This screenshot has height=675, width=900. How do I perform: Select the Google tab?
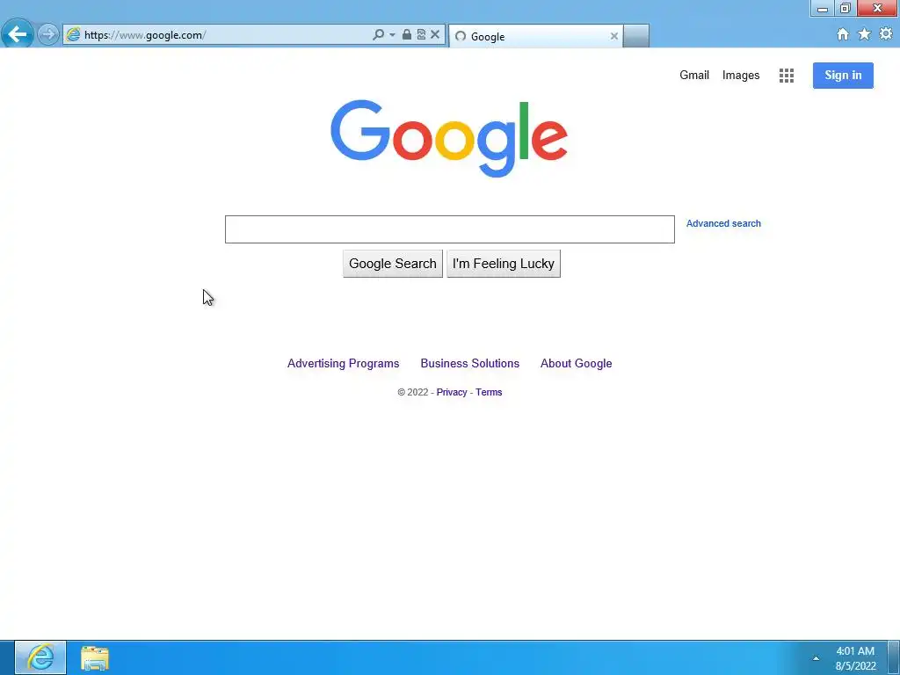(535, 36)
